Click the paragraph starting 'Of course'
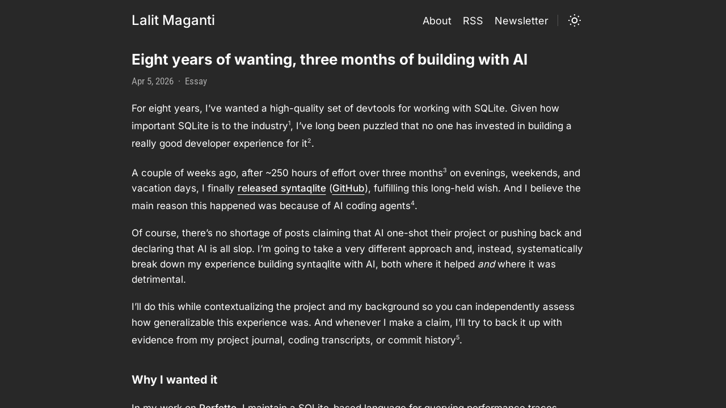The height and width of the screenshot is (408, 726). pos(357,256)
